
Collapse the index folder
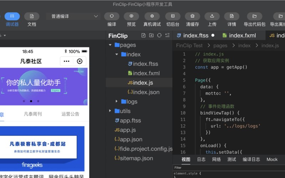pos(117,54)
